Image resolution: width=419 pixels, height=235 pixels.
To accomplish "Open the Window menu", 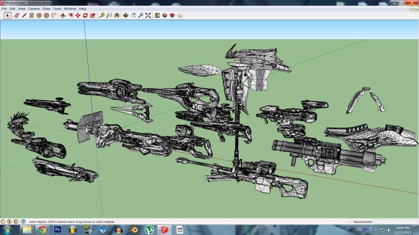I will pyautogui.click(x=70, y=9).
